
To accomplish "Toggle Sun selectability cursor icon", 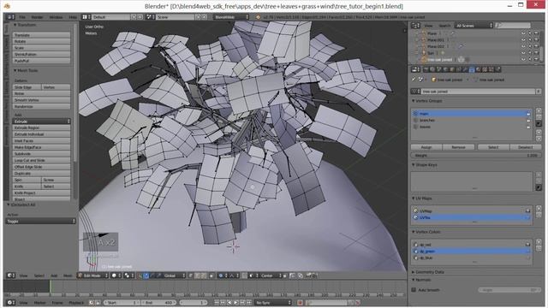I will click(x=530, y=53).
